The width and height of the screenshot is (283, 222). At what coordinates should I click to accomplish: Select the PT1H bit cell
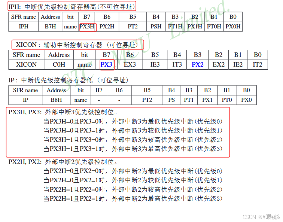point(175,27)
